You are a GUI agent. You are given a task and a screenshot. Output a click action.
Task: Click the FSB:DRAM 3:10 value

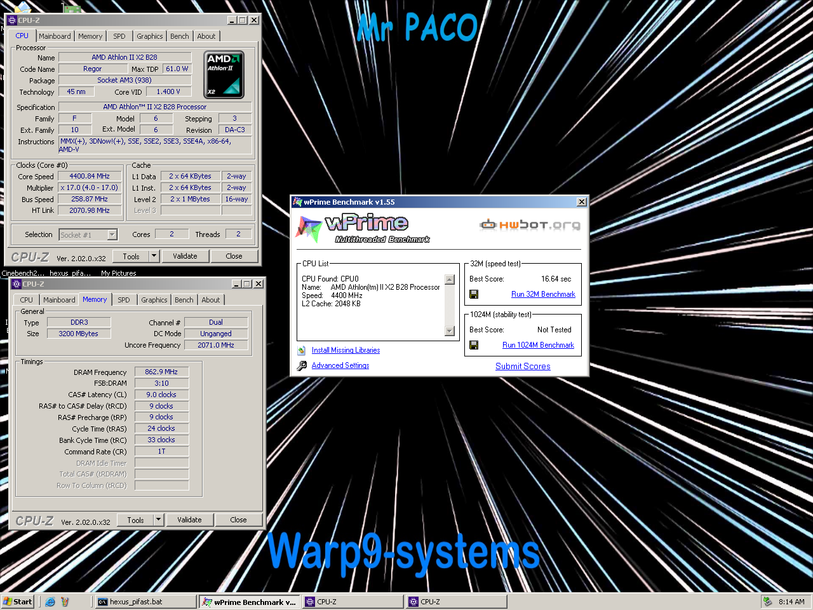(x=161, y=383)
